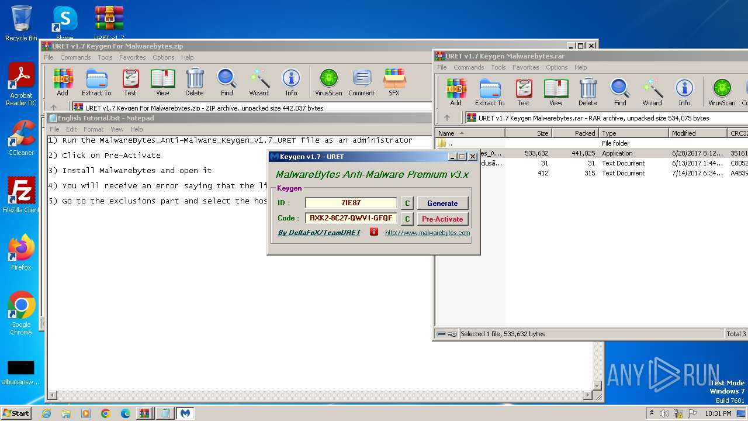Sort by Packed column in rar window

click(575, 133)
